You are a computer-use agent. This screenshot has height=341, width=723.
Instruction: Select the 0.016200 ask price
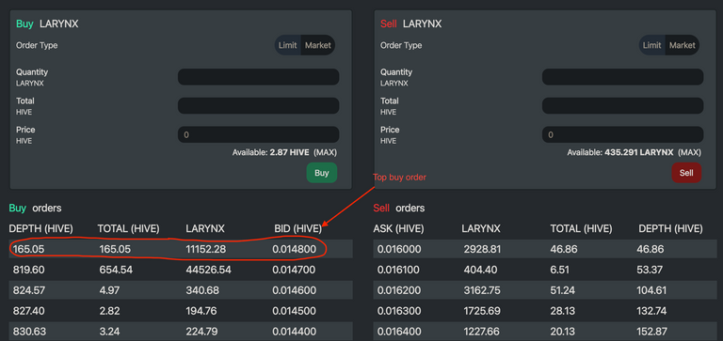(399, 290)
